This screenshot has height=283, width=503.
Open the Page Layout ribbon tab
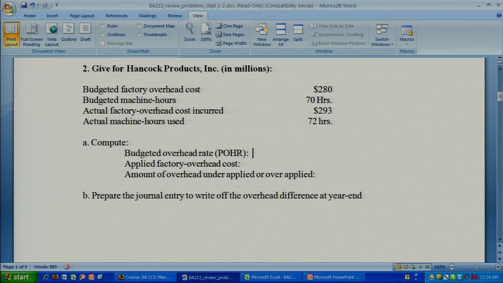coord(82,16)
